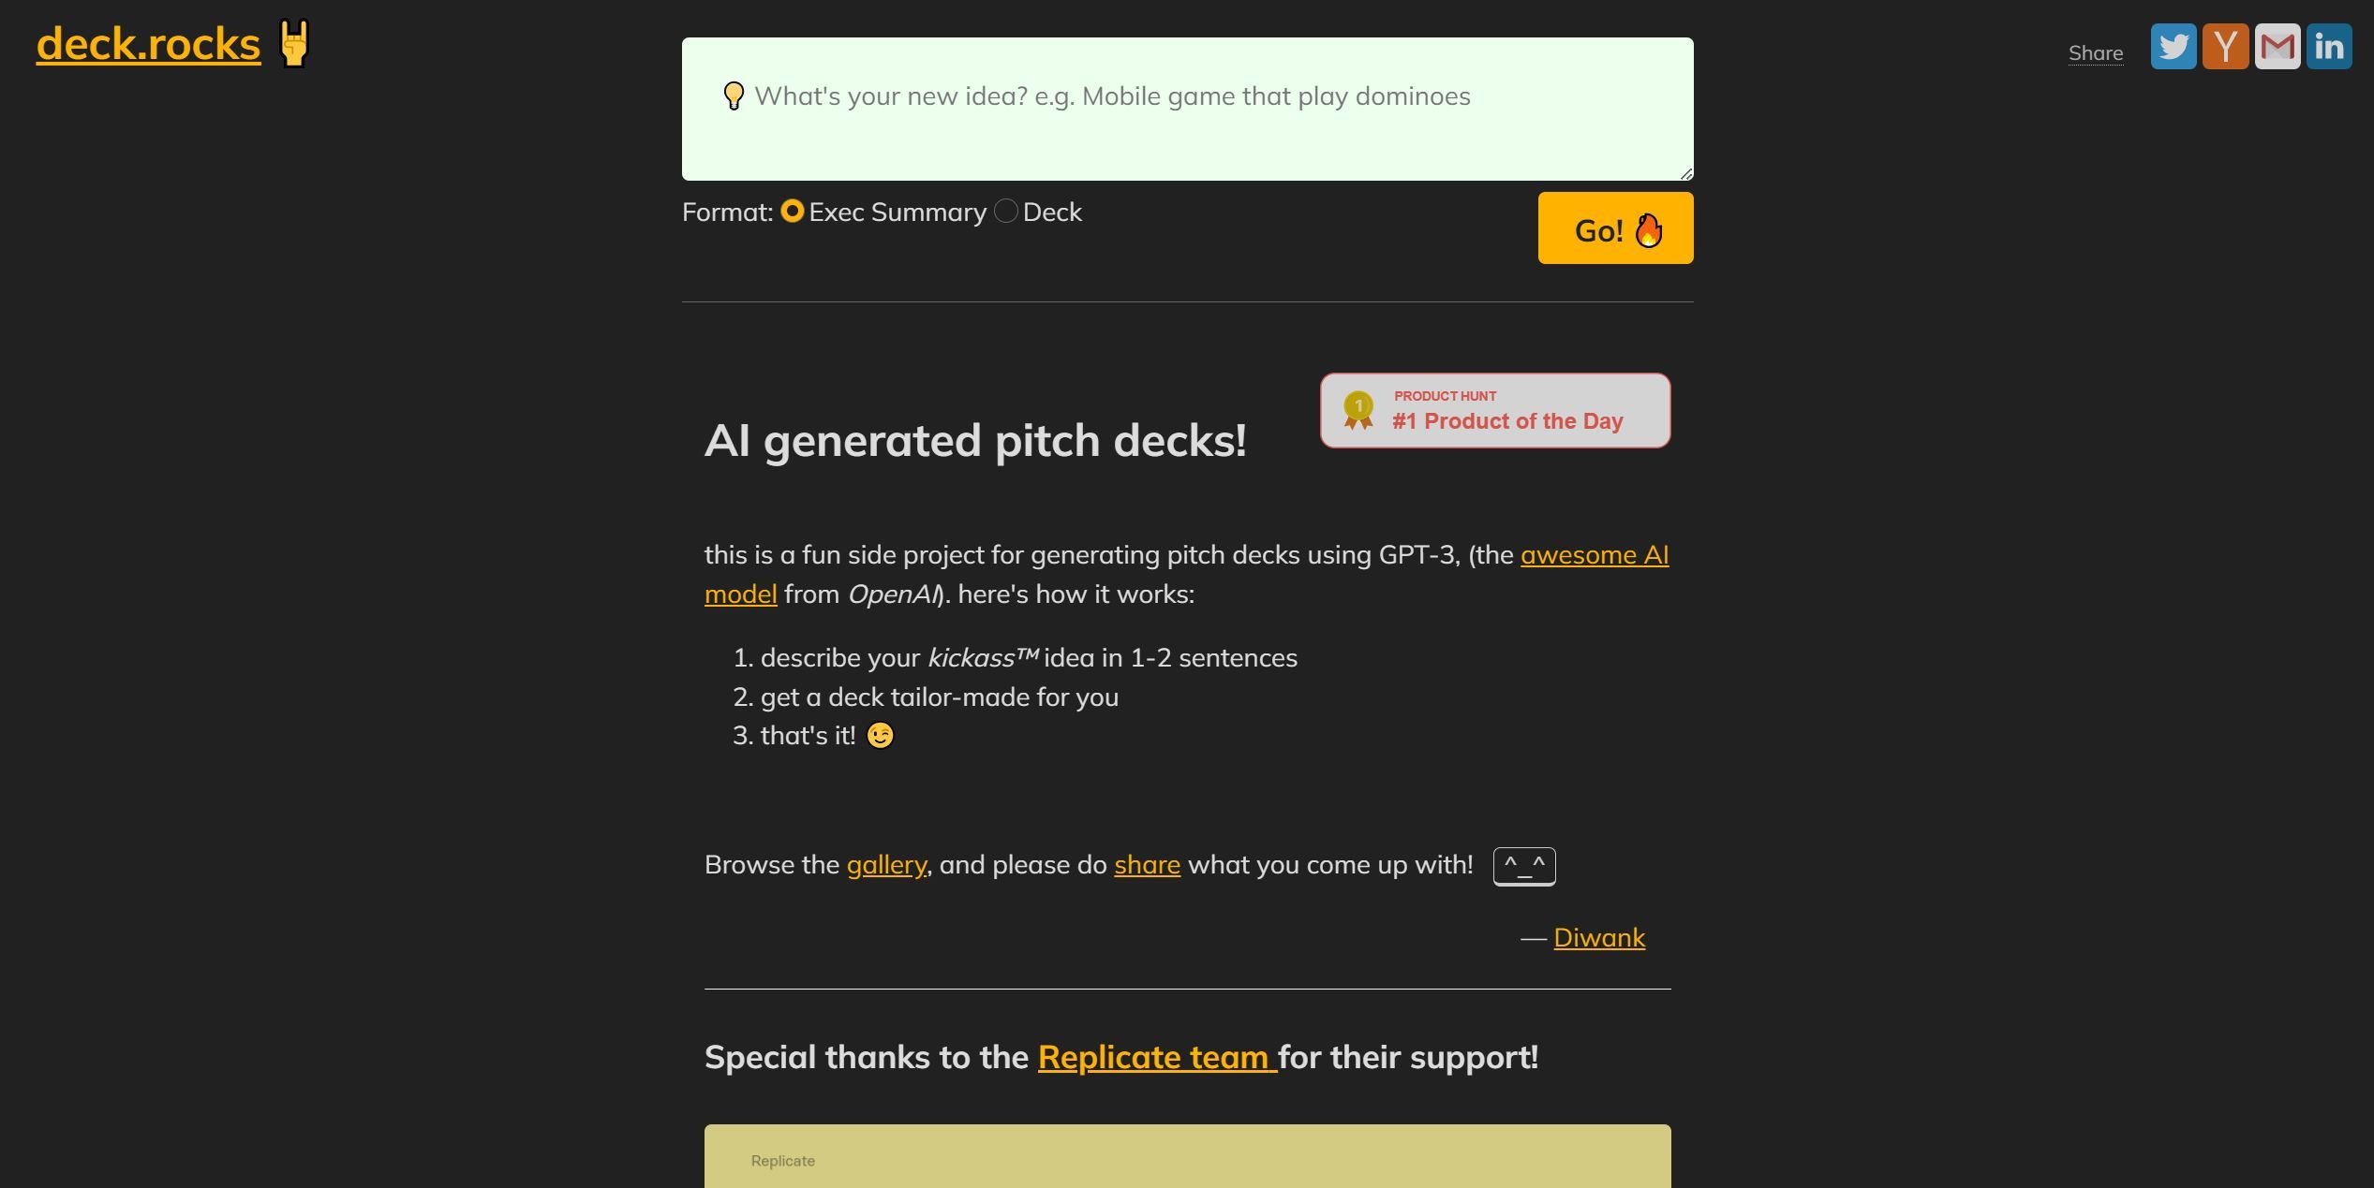Click the Hacker News Y share icon
The height and width of the screenshot is (1188, 2374).
click(x=2225, y=47)
